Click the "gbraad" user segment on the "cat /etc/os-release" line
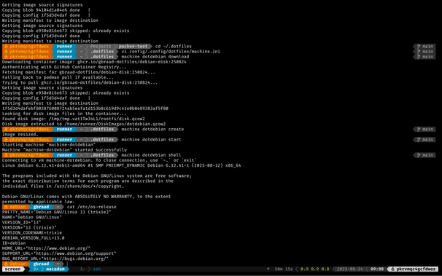Screen dimensions: 442x276 click(x=41, y=207)
